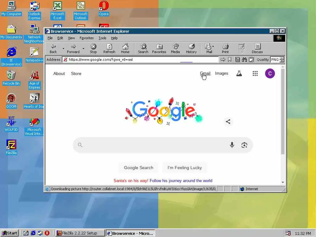Open the Media toolbar button
Viewport: 316px width, 237px height.
click(x=175, y=49)
